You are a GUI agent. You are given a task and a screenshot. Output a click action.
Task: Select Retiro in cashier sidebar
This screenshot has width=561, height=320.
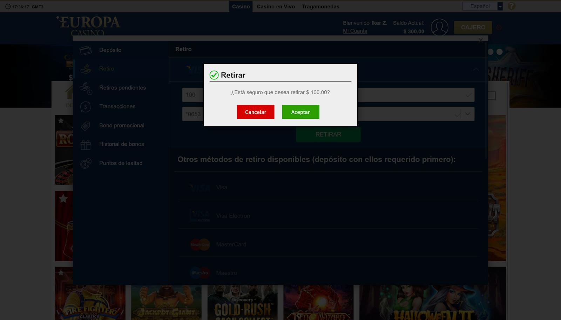click(x=107, y=69)
